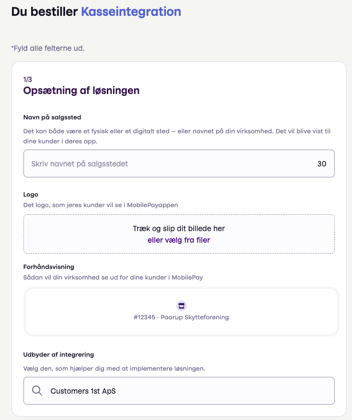Image resolution: width=352 pixels, height=420 pixels.
Task: Click 'Træk og slip dit billede her' text
Action: point(179,229)
